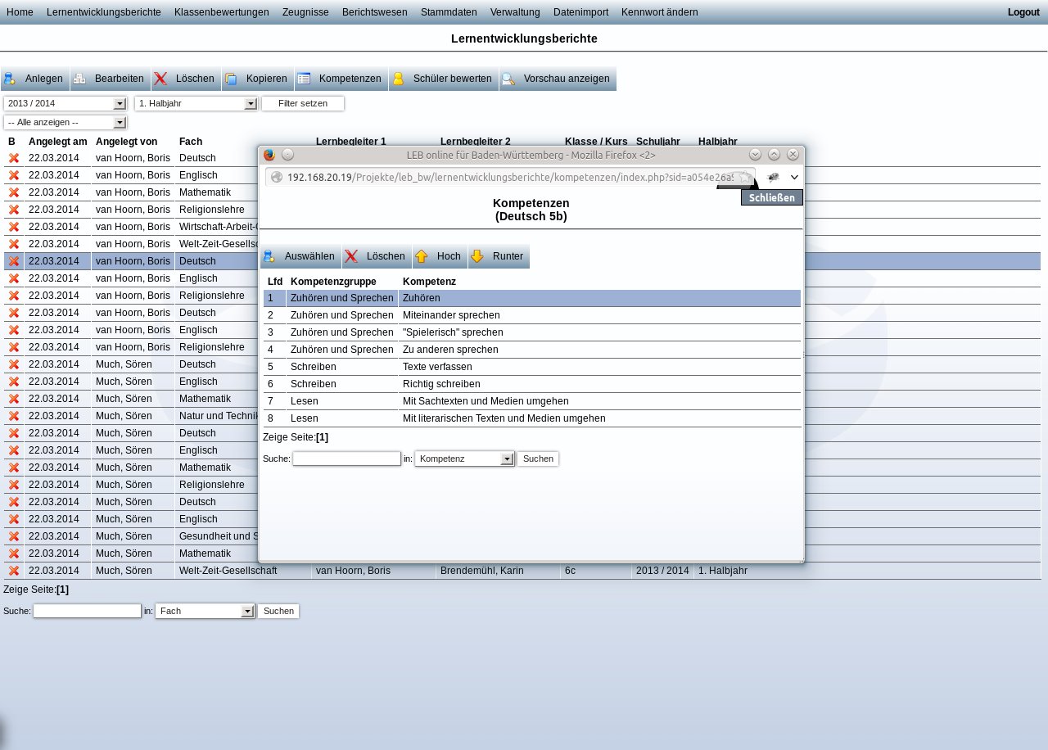This screenshot has height=750, width=1048.
Task: Click the Anlegen toolbar icon
Action: pos(11,79)
